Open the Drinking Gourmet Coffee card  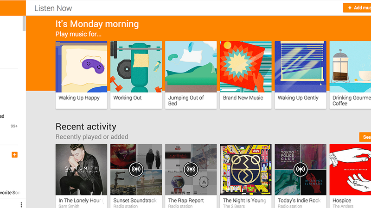[350, 75]
